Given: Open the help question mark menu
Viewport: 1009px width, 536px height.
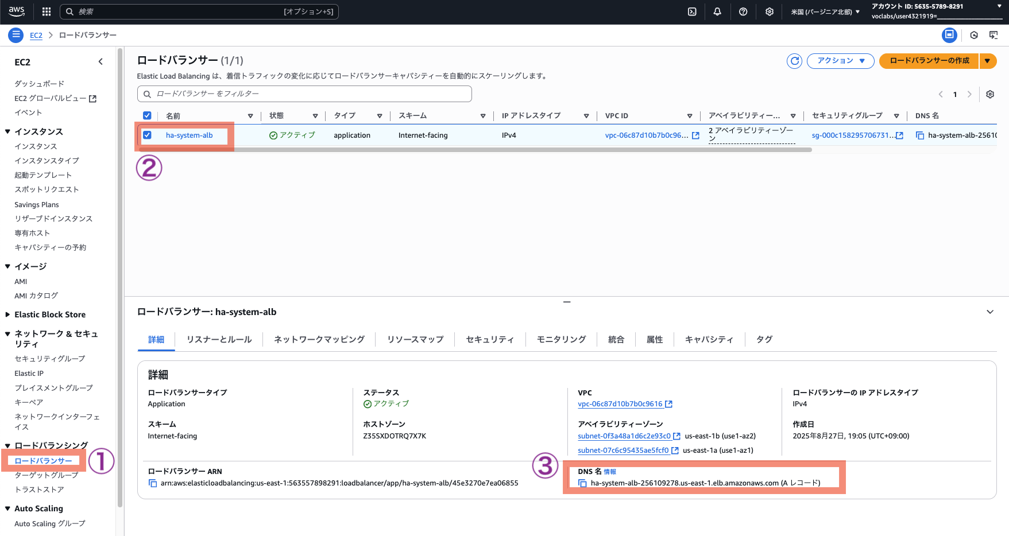Looking at the screenshot, I should pyautogui.click(x=743, y=11).
